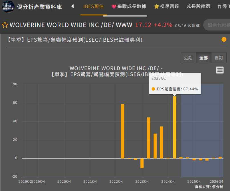Click the 優分析產業資料庫 logo icon
230x191 pixels.
pos(8,7)
